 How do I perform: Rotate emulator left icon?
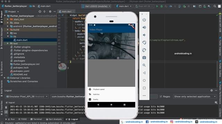pos(144,43)
